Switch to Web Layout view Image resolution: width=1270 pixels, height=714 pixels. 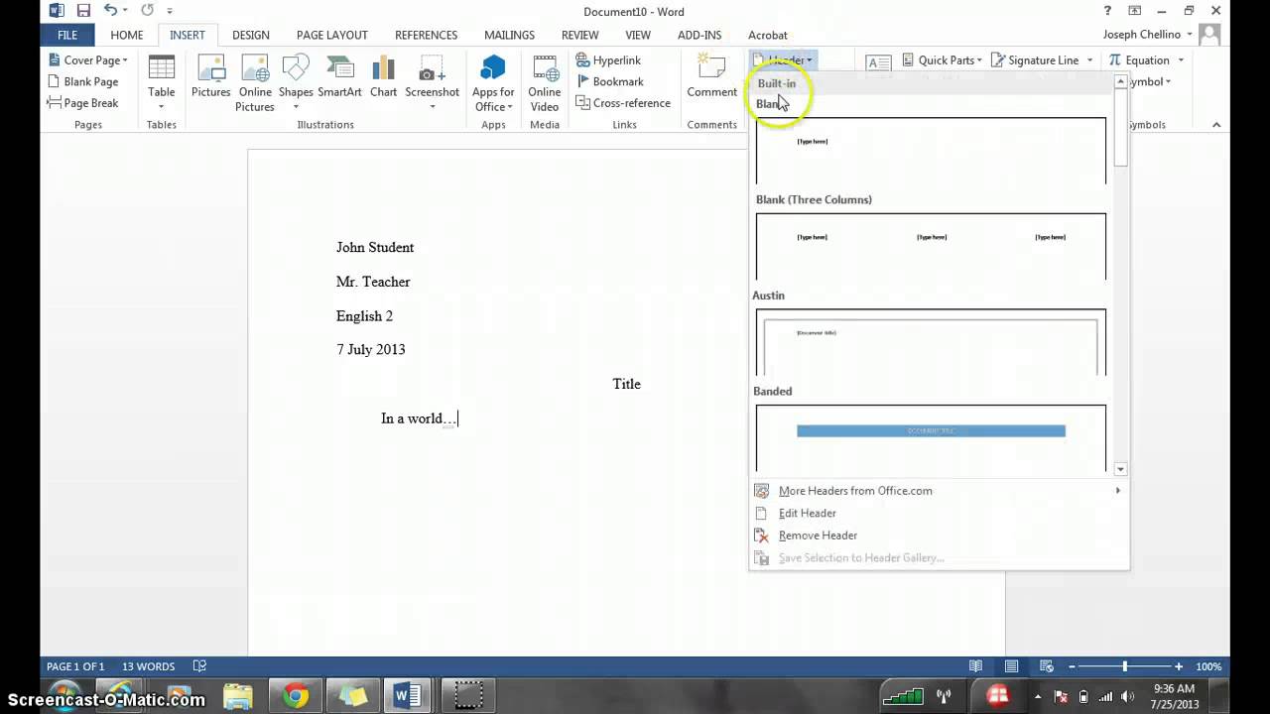[x=1045, y=666]
